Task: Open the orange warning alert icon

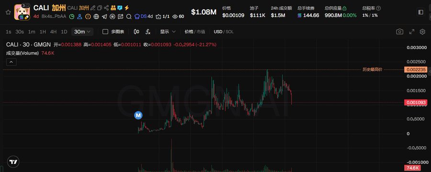Action: point(88,16)
